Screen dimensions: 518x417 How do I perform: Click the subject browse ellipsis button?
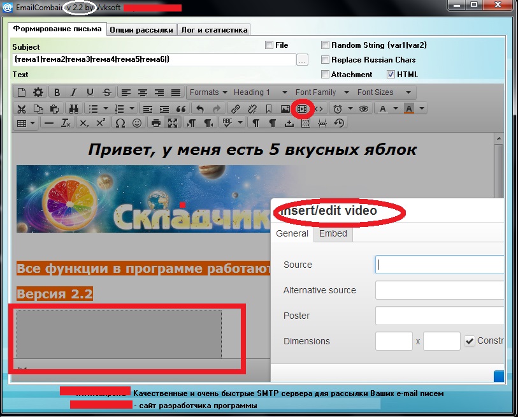point(302,60)
